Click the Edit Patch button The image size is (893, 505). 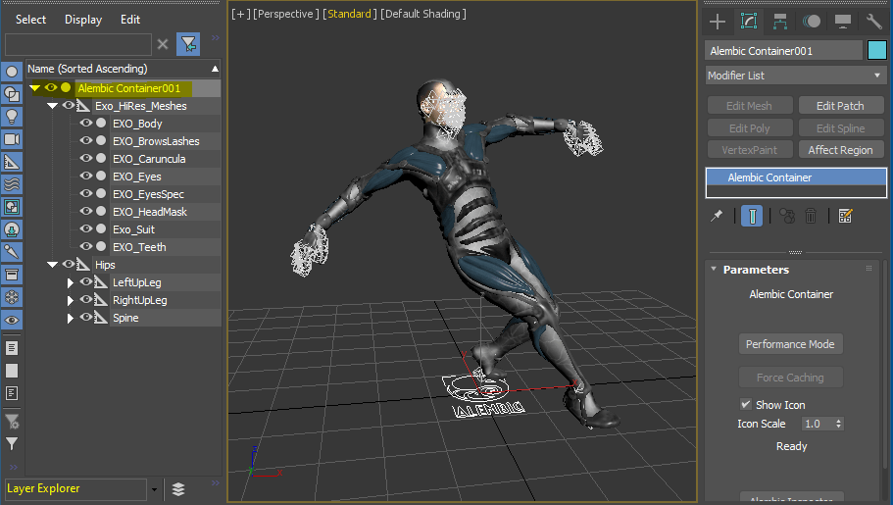[x=841, y=106]
